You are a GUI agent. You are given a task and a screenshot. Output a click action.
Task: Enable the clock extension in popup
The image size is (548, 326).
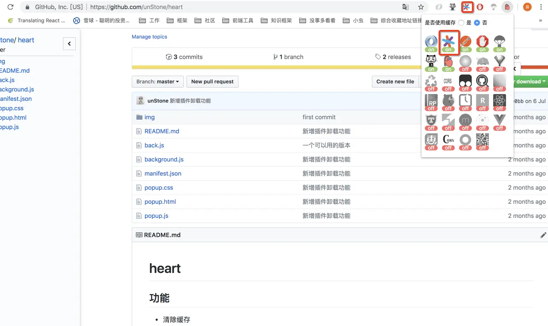pos(465,102)
